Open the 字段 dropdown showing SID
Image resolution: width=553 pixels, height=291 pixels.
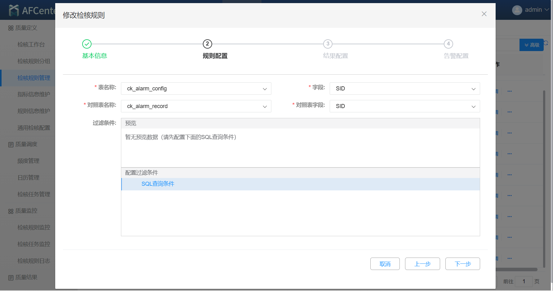click(x=404, y=89)
